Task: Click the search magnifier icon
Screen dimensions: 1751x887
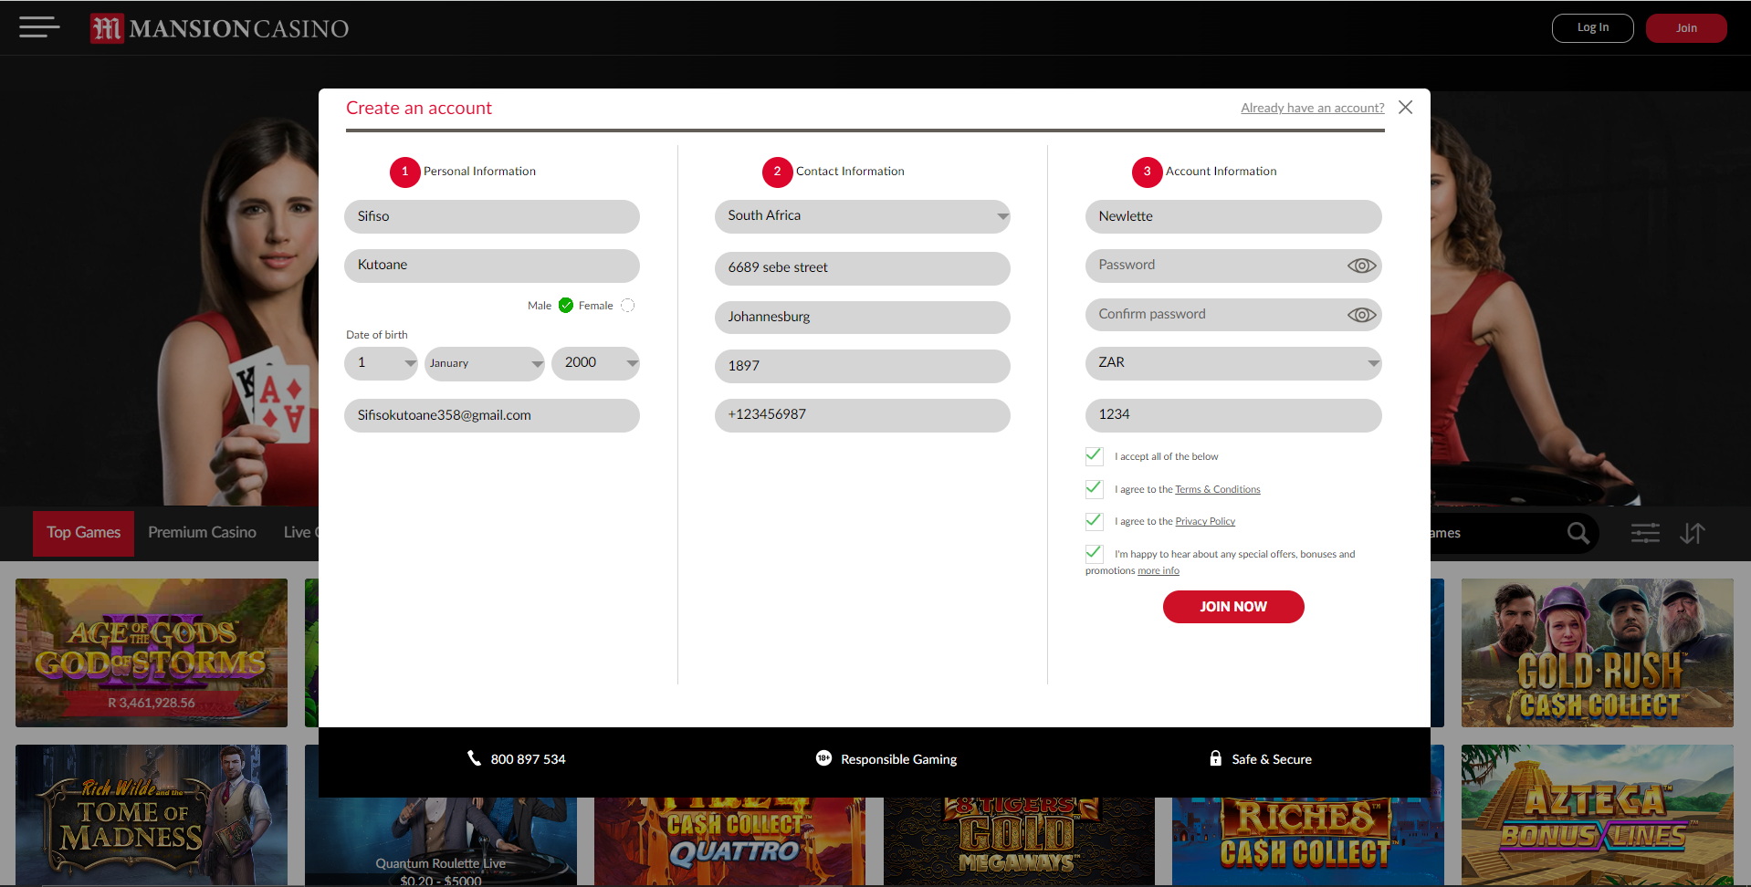Action: [1578, 533]
